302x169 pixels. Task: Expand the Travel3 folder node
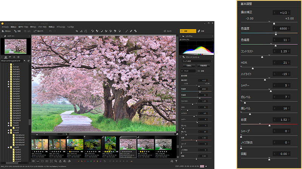[x=8, y=130]
